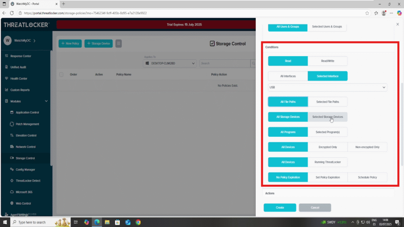The image size is (404, 227).
Task: Open Response Center in sidebar
Action: [21, 56]
